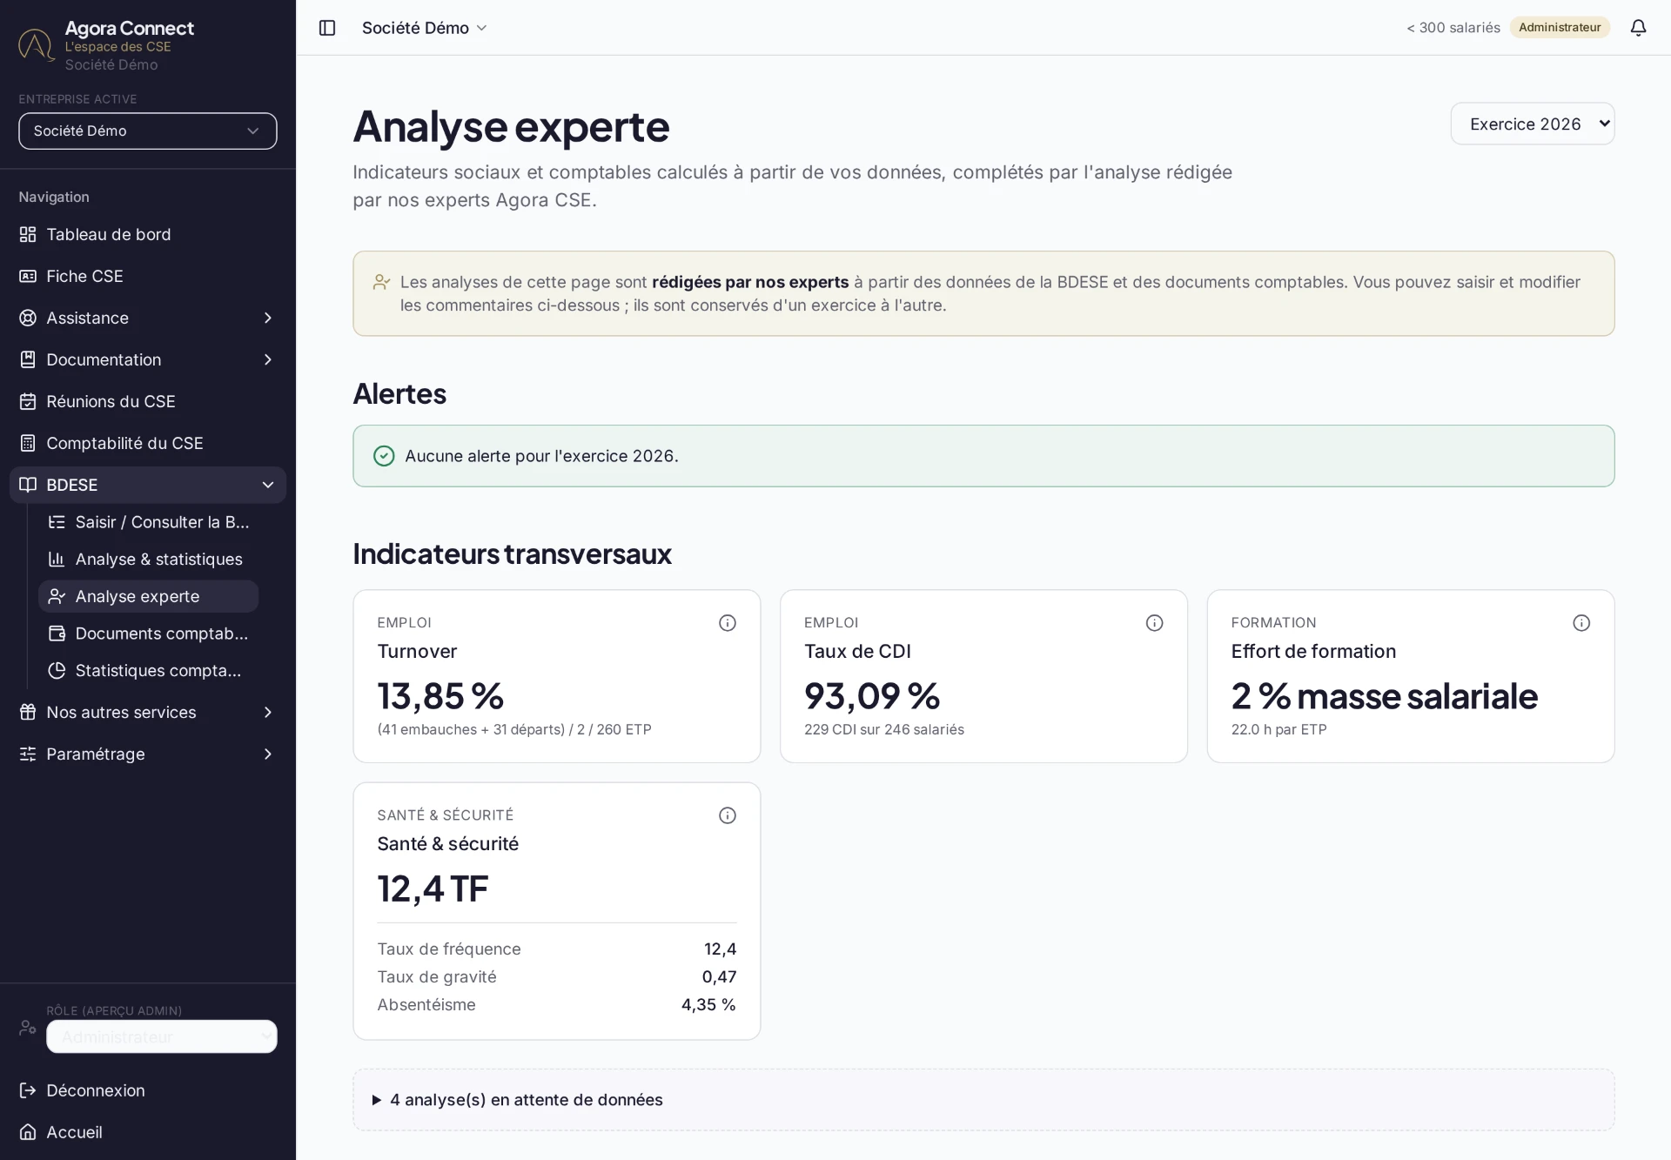Expand the Documentation chevron
This screenshot has height=1160, width=1671.
tap(268, 359)
